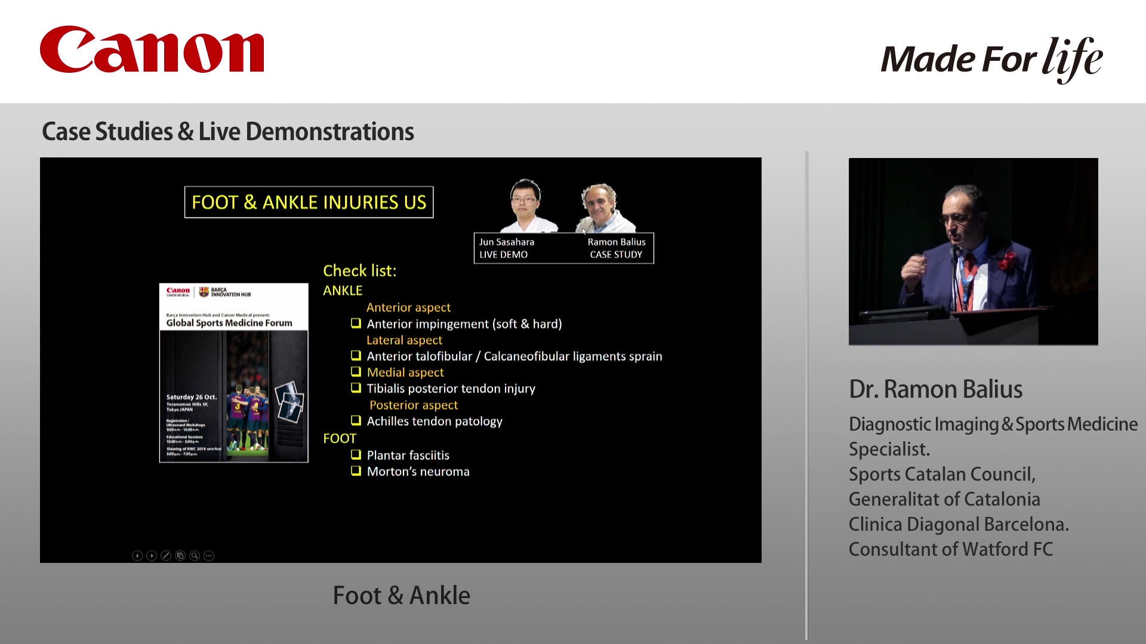
Task: Open the pen and laser pointer tools
Action: point(166,556)
